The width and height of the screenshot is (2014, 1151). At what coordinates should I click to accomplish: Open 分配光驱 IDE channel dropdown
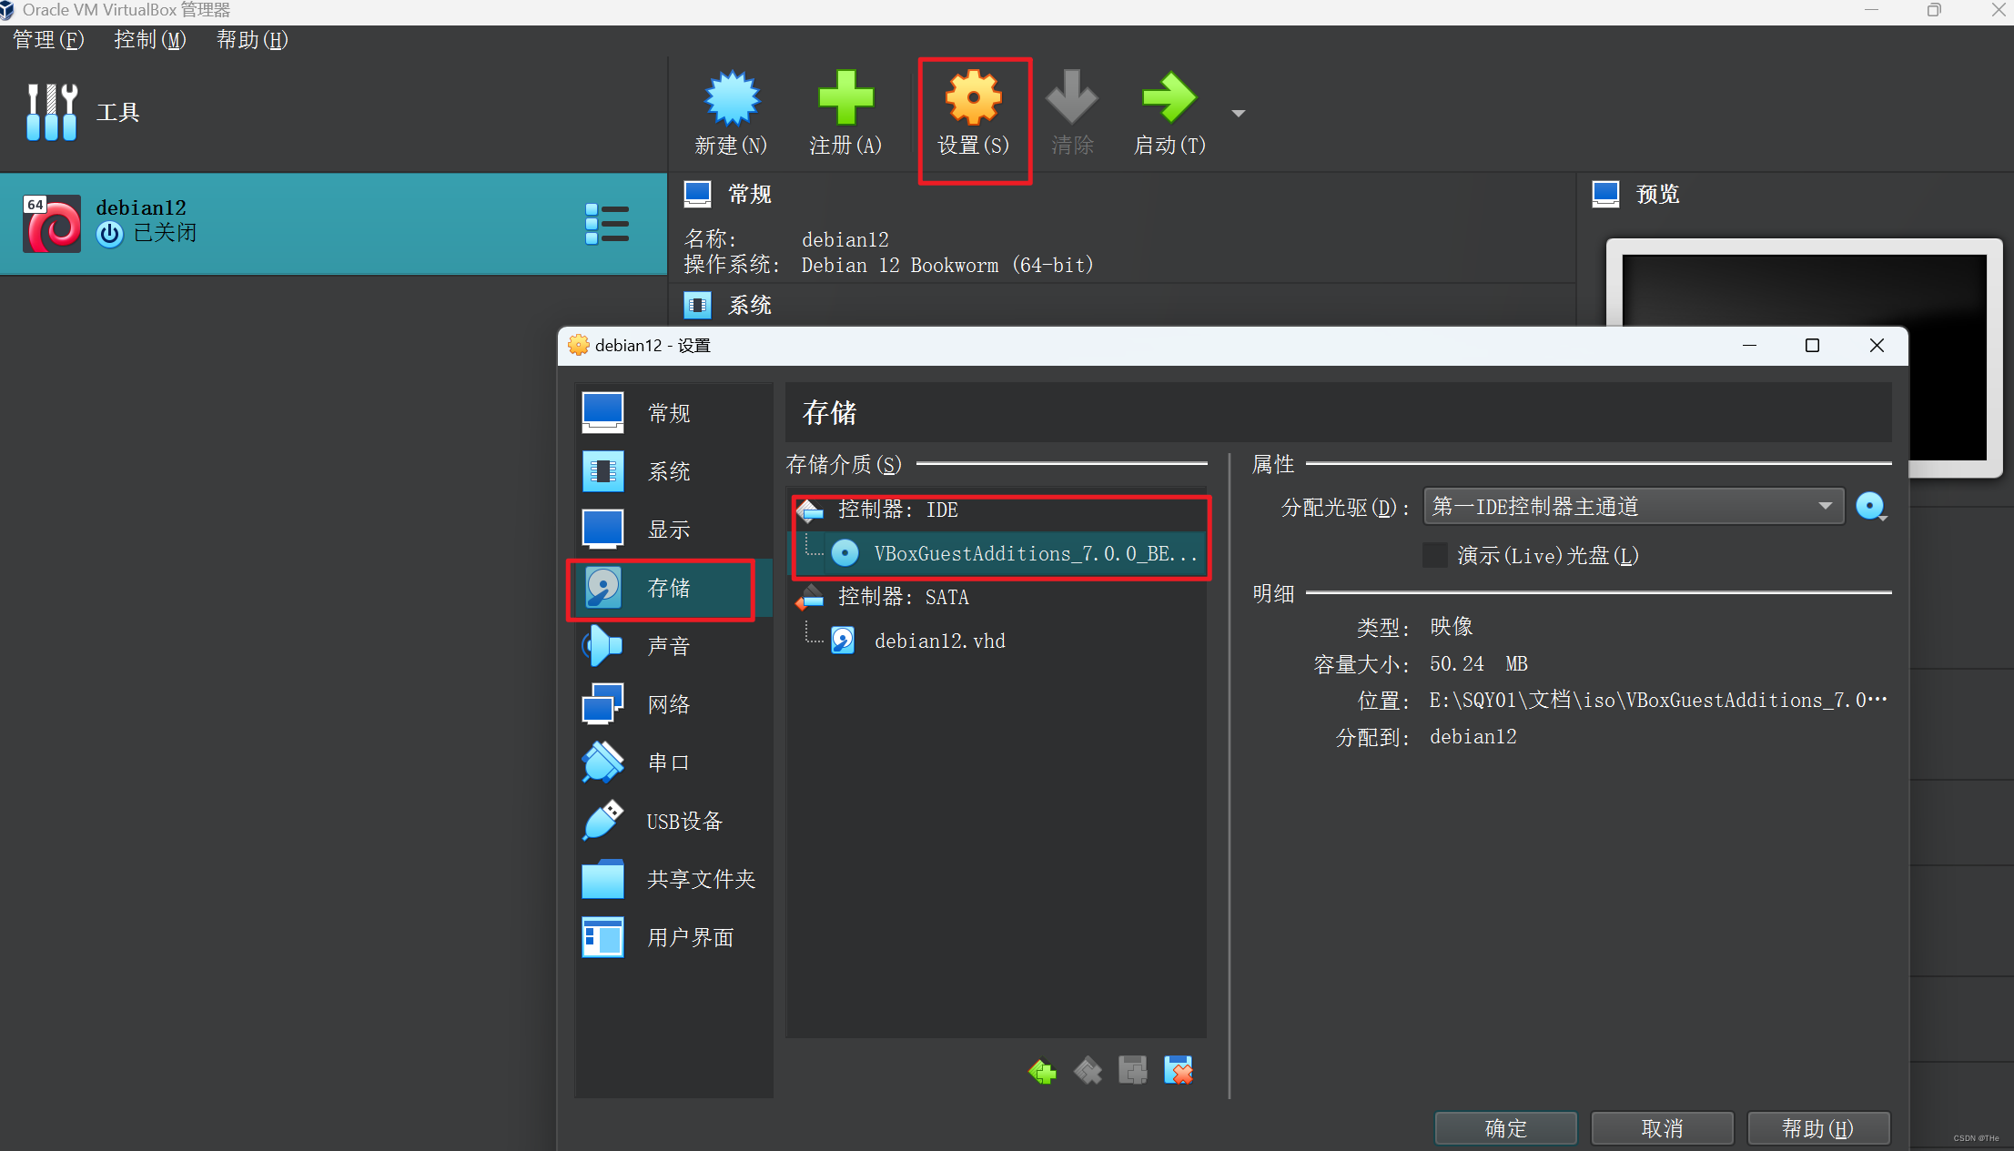pos(1634,506)
